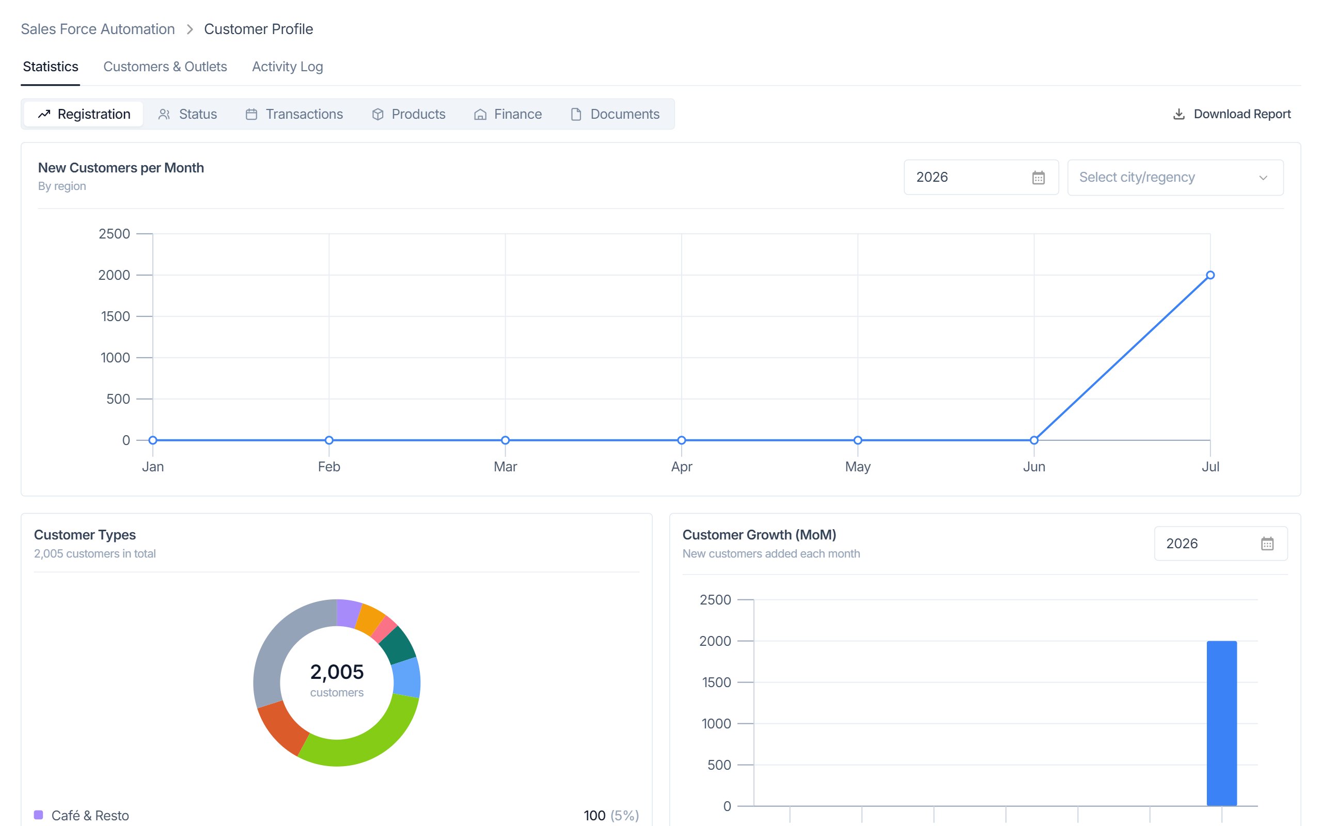Image resolution: width=1322 pixels, height=826 pixels.
Task: Click the Café & Resto legend label
Action: tap(90, 815)
